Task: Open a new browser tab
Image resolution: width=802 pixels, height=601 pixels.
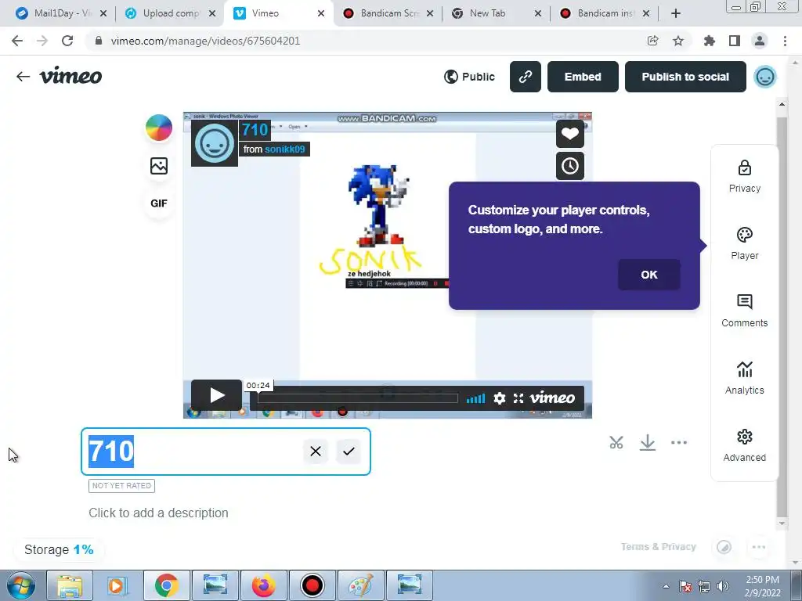Action: 676,14
